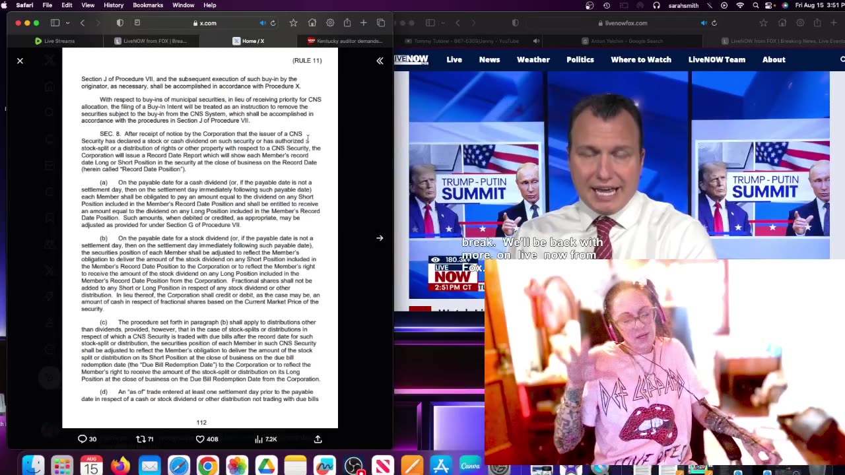Mute audio in the x.com address bar
The height and width of the screenshot is (475, 845).
263,23
